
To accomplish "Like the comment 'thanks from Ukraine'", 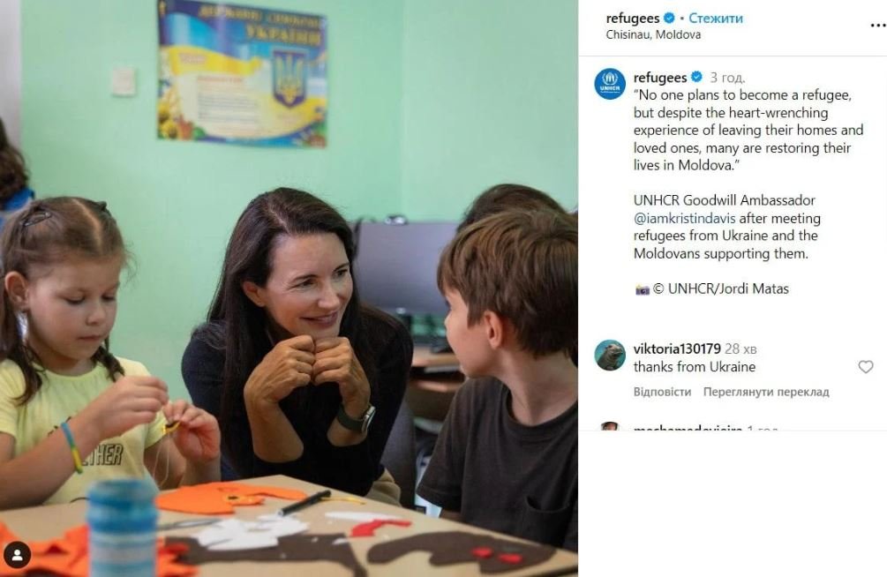I will pos(866,366).
